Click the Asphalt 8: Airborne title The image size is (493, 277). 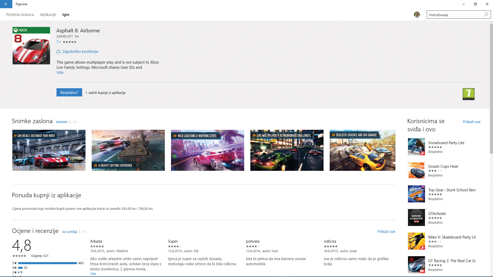78,31
